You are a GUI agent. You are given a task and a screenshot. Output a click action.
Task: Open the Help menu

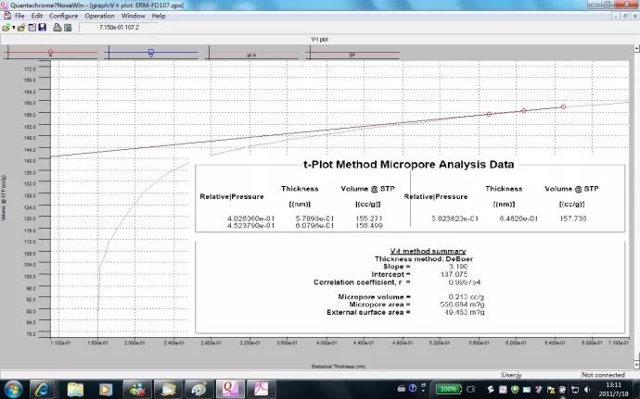click(x=159, y=16)
